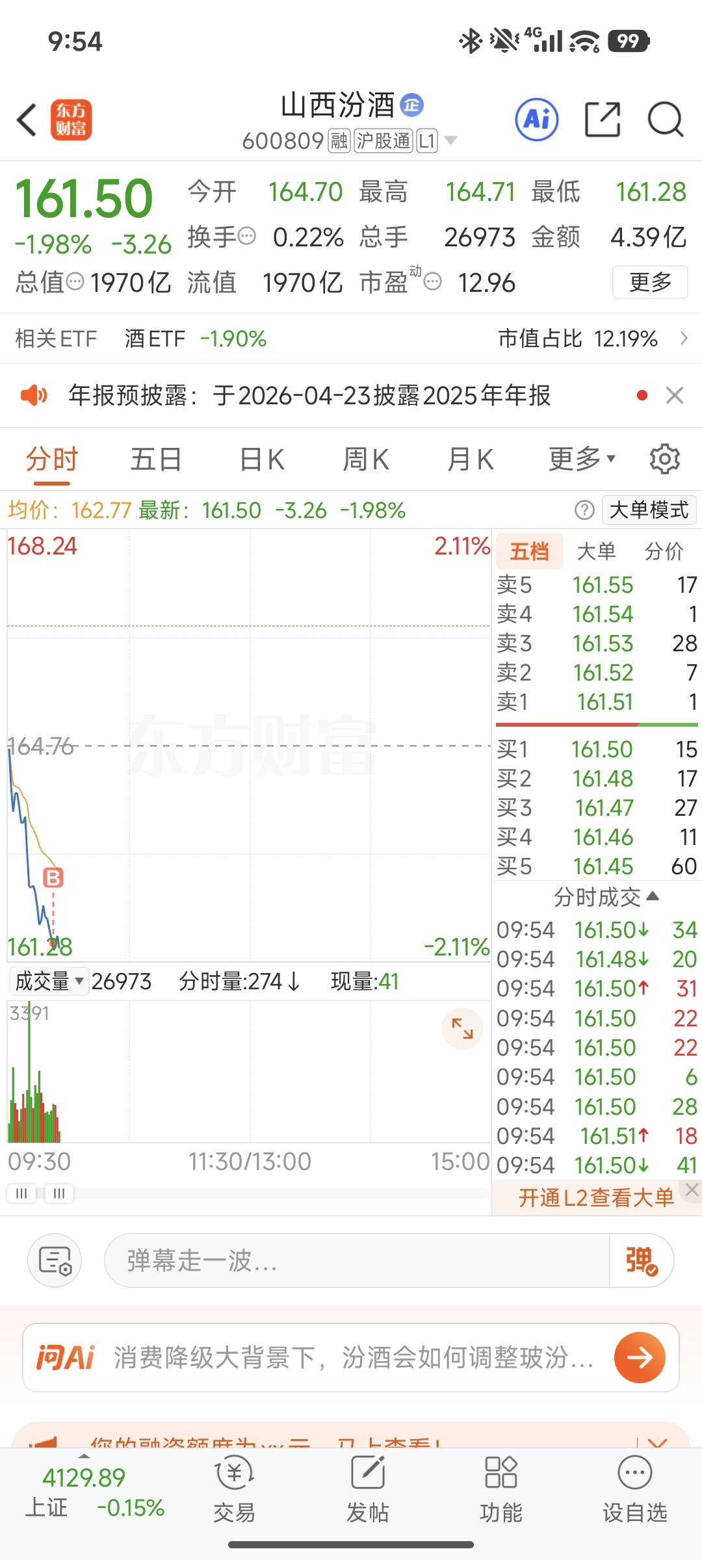Open the 更多 chart period dropdown
The width and height of the screenshot is (702, 1560).
[582, 459]
